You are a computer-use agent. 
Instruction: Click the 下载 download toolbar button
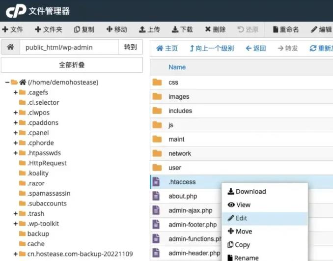(x=182, y=29)
